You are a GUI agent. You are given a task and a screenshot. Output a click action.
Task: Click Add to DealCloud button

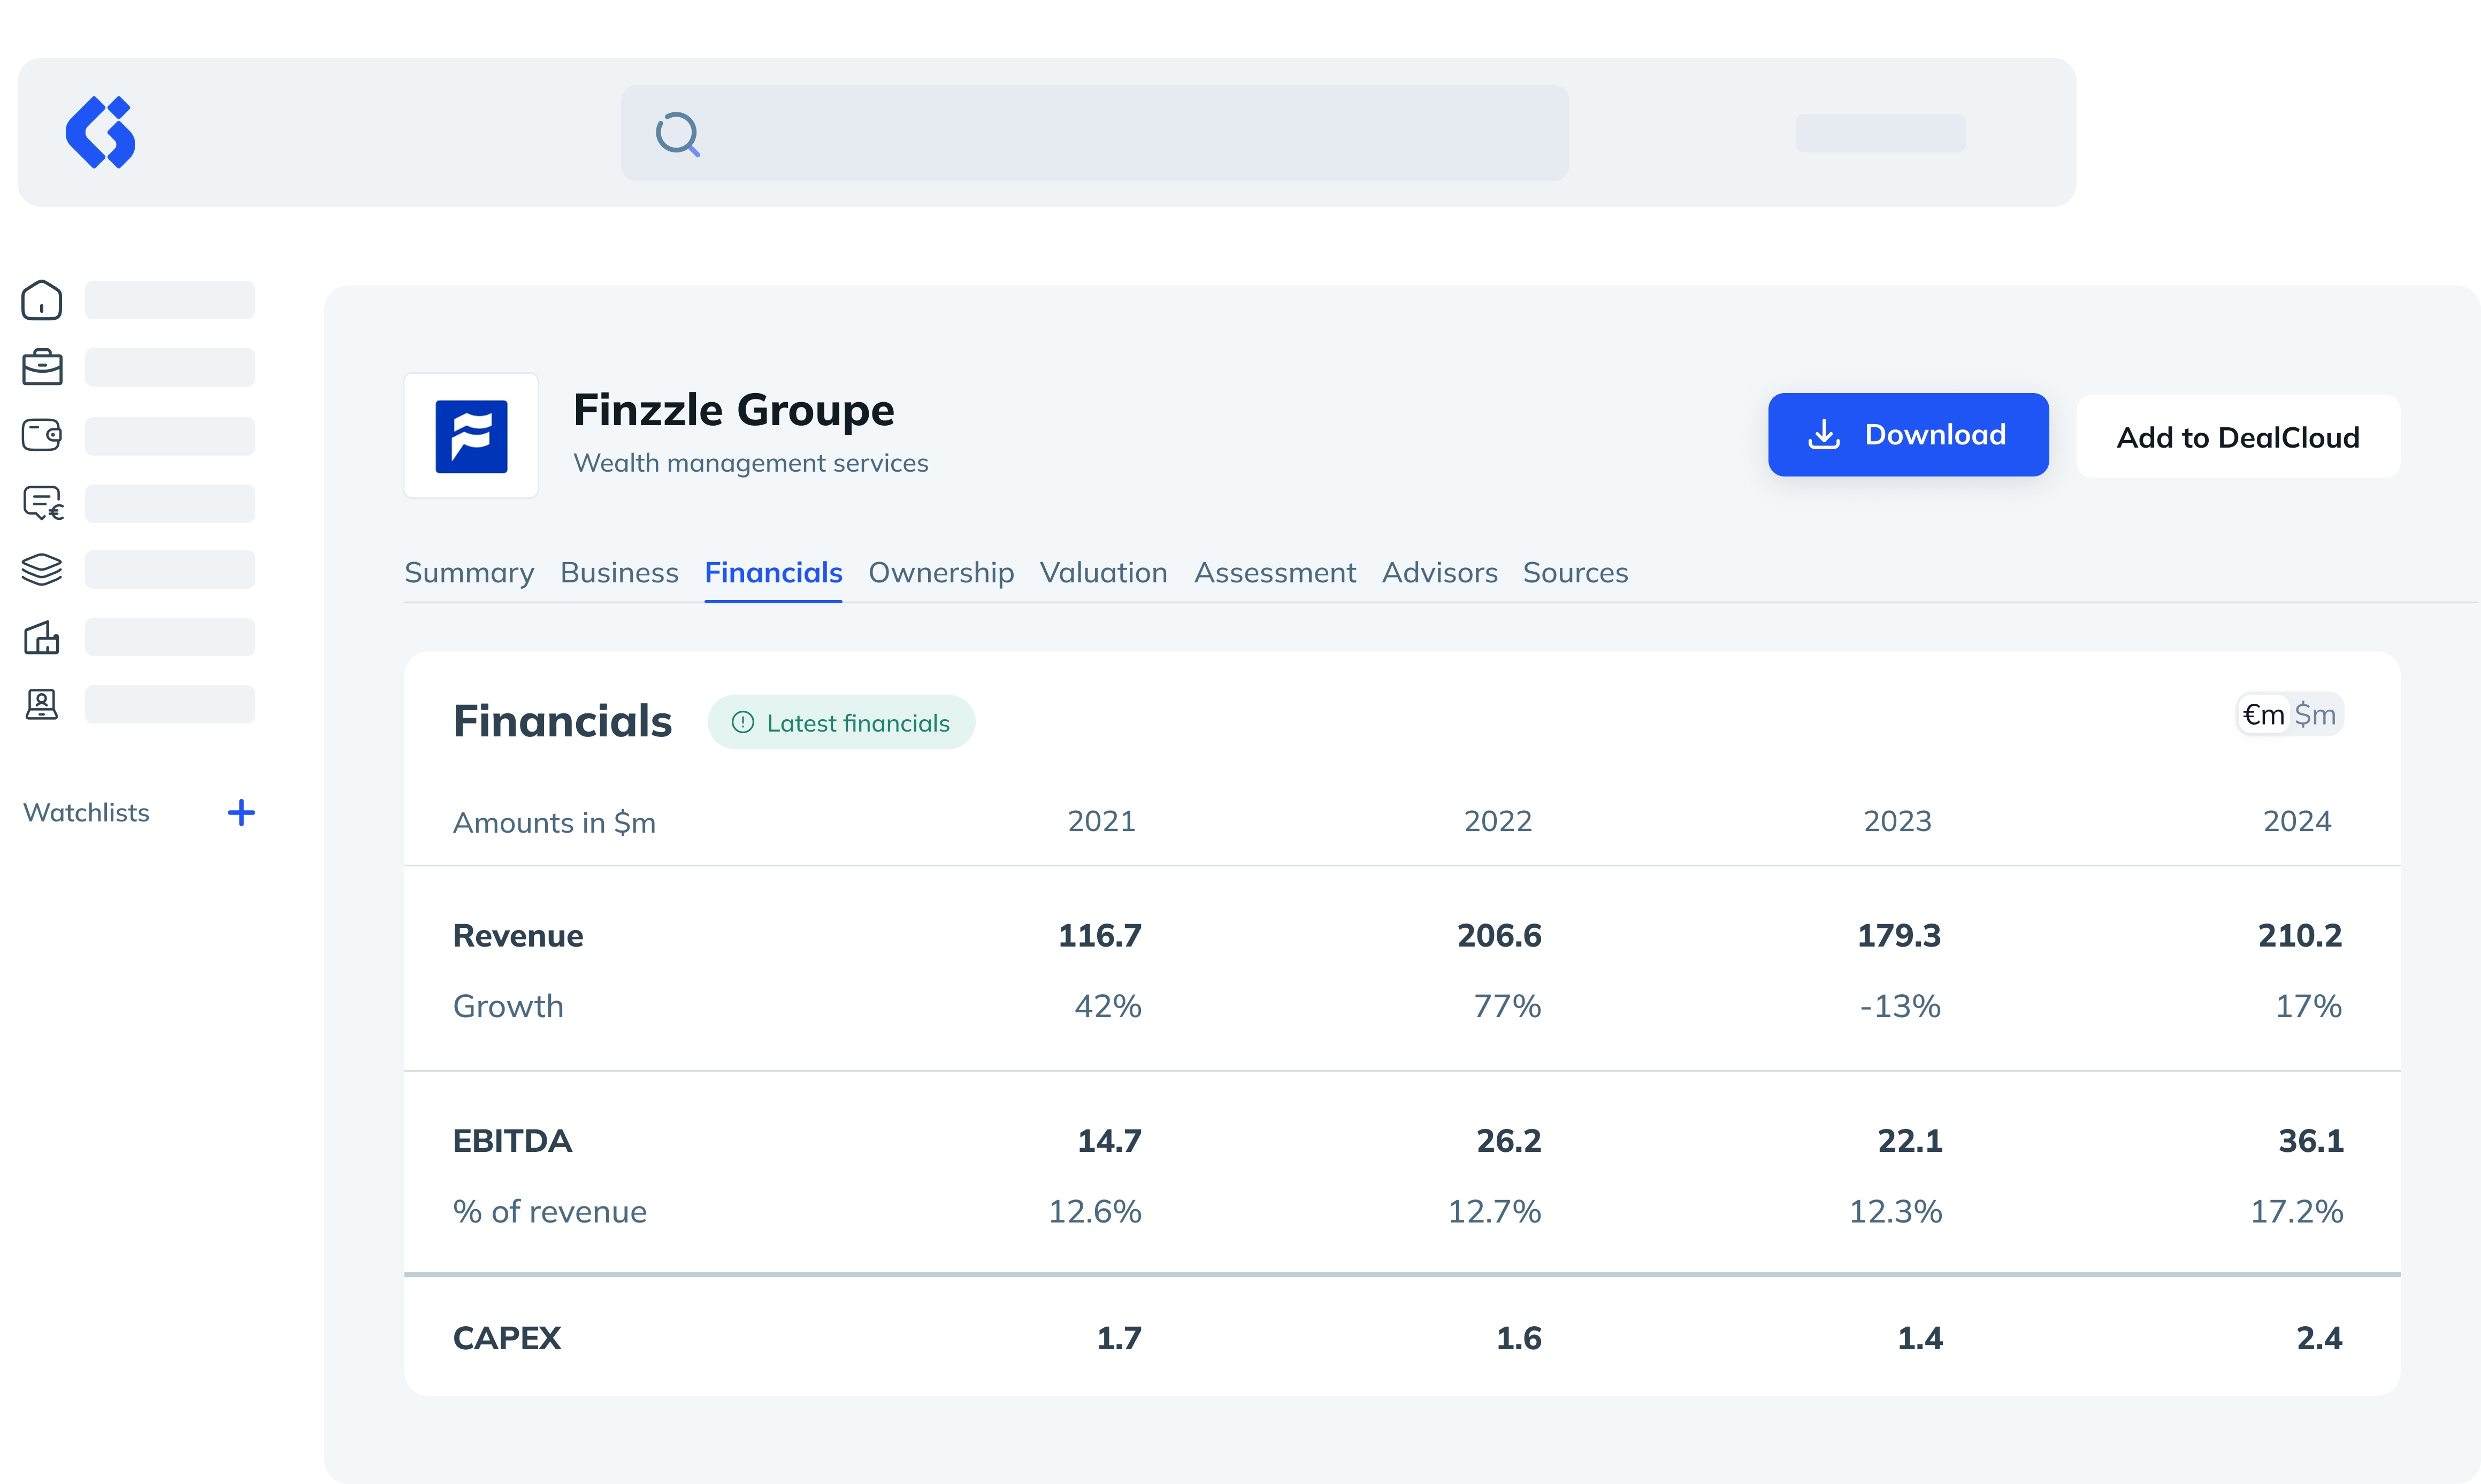[x=2237, y=437]
